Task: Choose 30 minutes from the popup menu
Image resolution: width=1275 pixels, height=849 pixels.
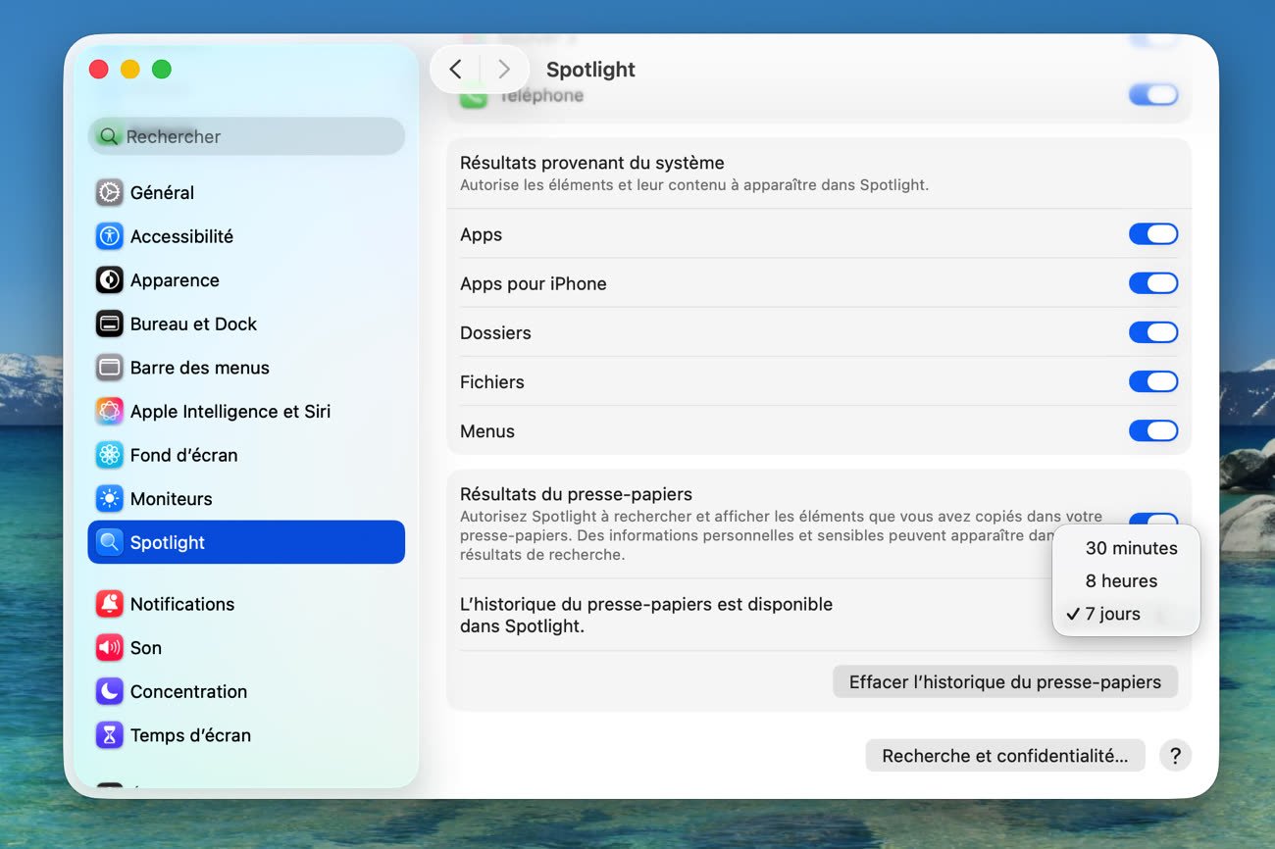Action: click(1131, 548)
